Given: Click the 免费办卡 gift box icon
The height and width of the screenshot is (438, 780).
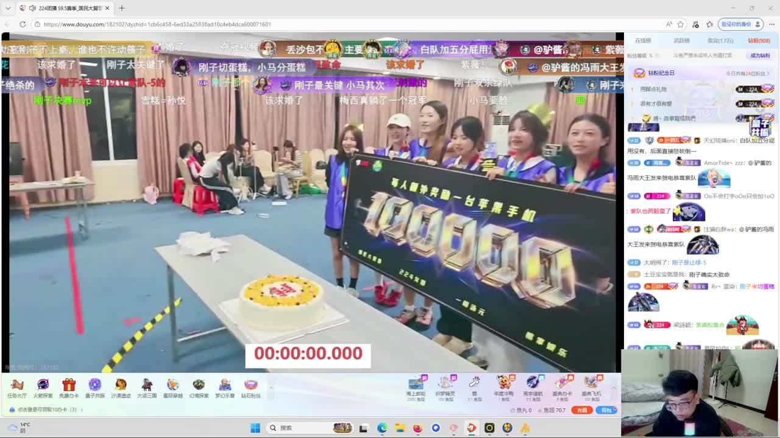Looking at the screenshot, I should 69,387.
